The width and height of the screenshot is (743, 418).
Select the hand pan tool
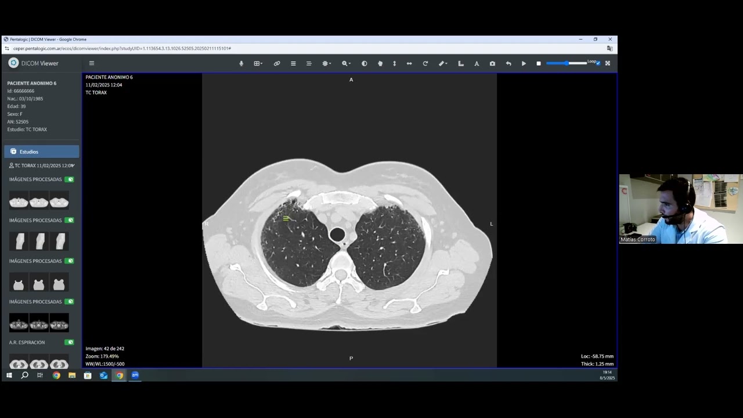(x=380, y=63)
